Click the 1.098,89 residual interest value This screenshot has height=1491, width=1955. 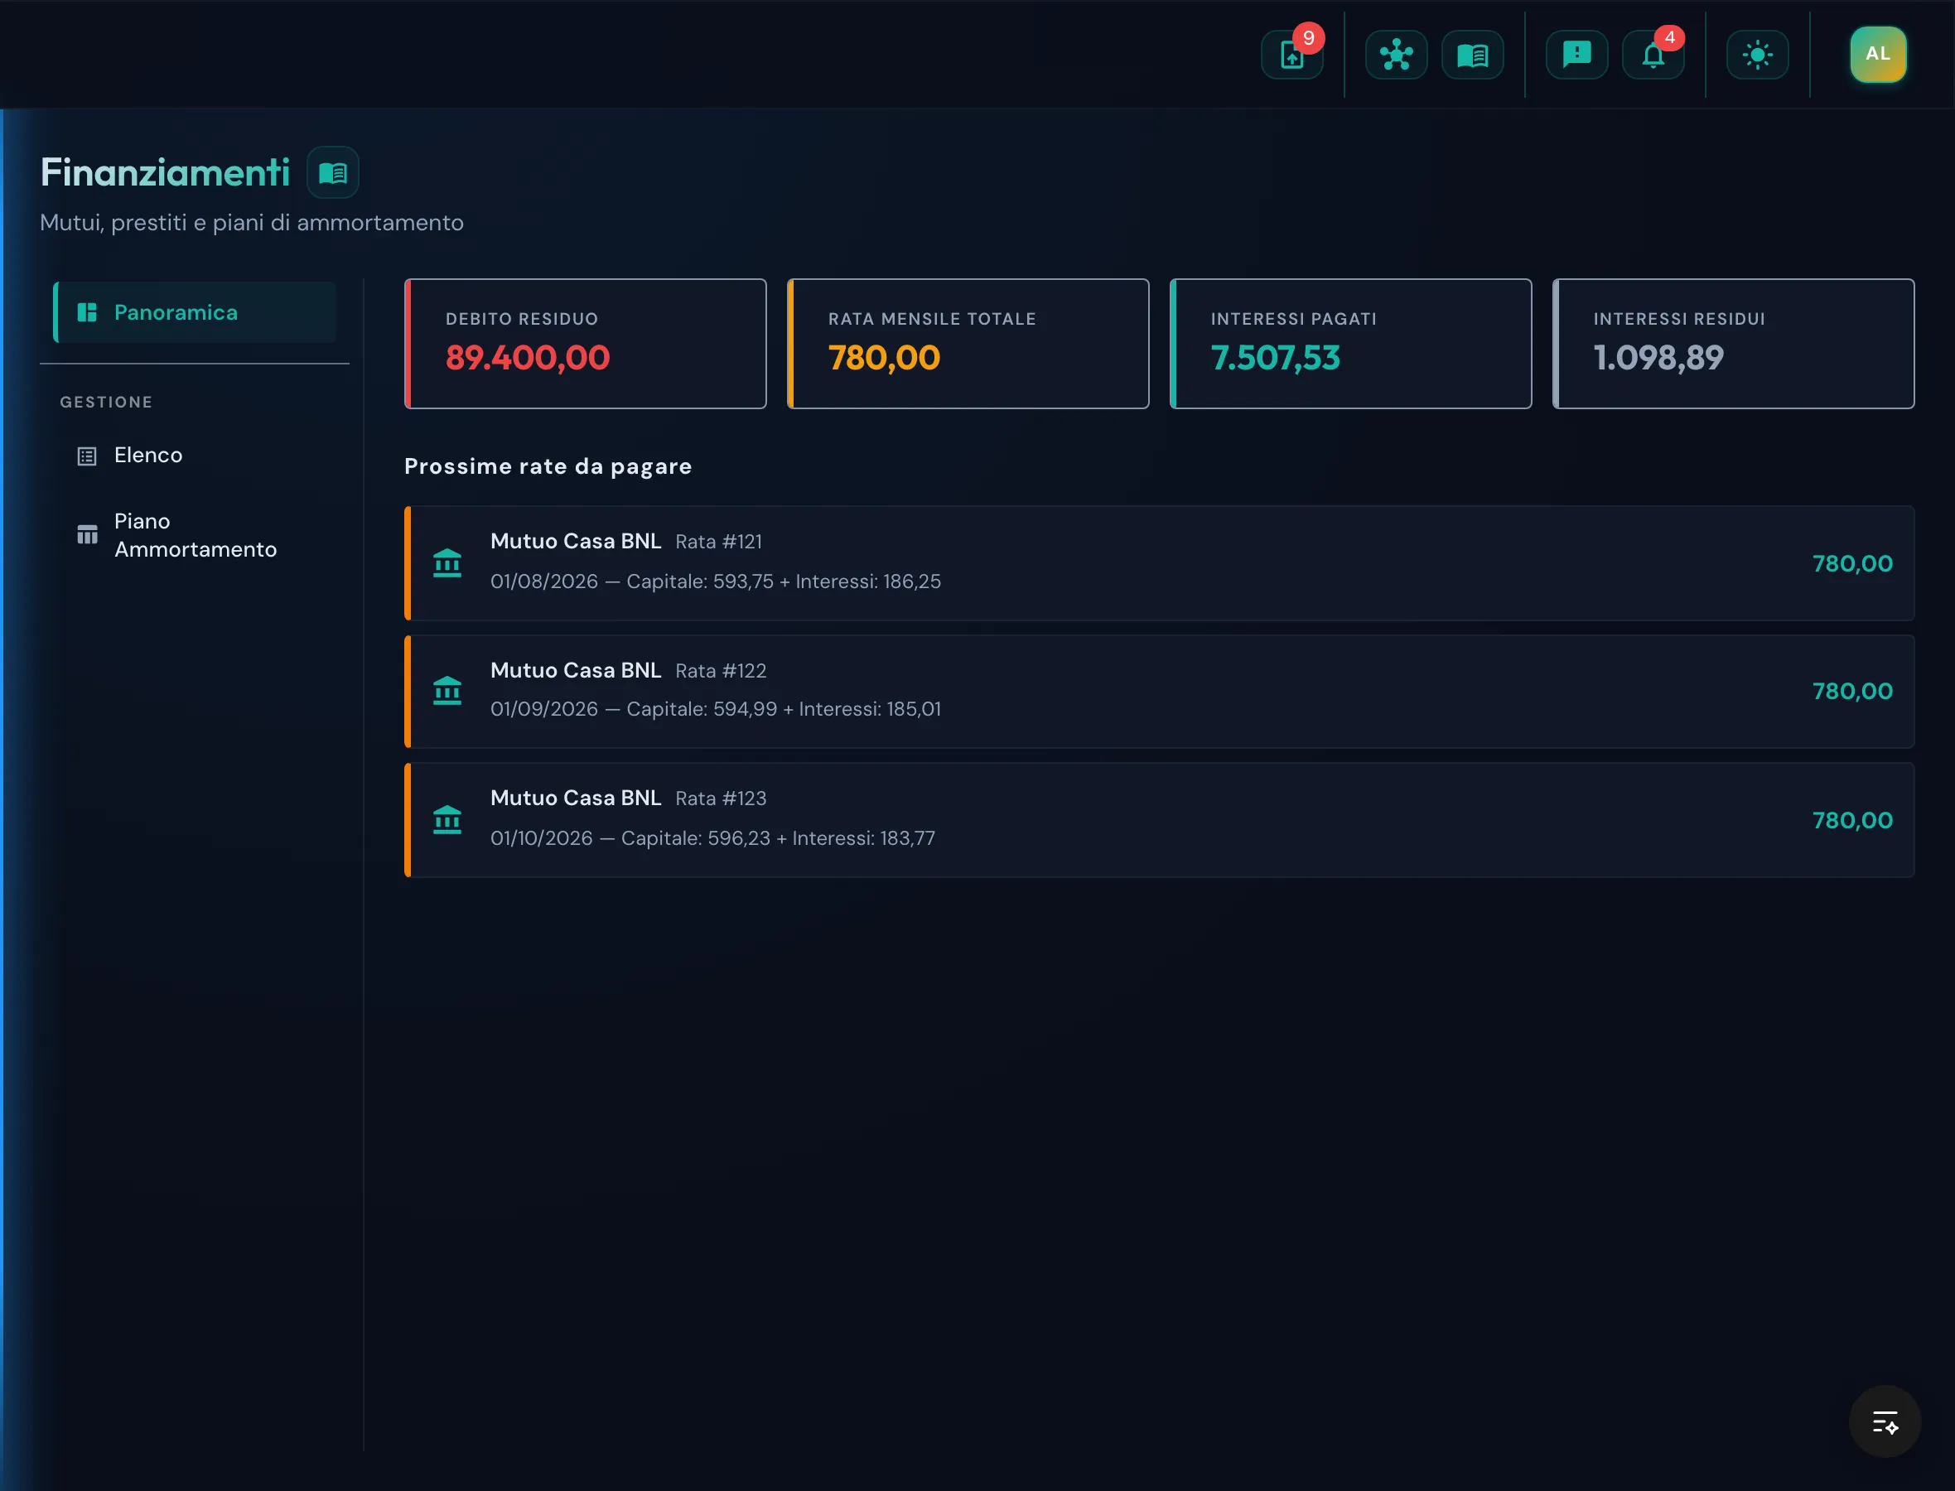pyautogui.click(x=1658, y=358)
